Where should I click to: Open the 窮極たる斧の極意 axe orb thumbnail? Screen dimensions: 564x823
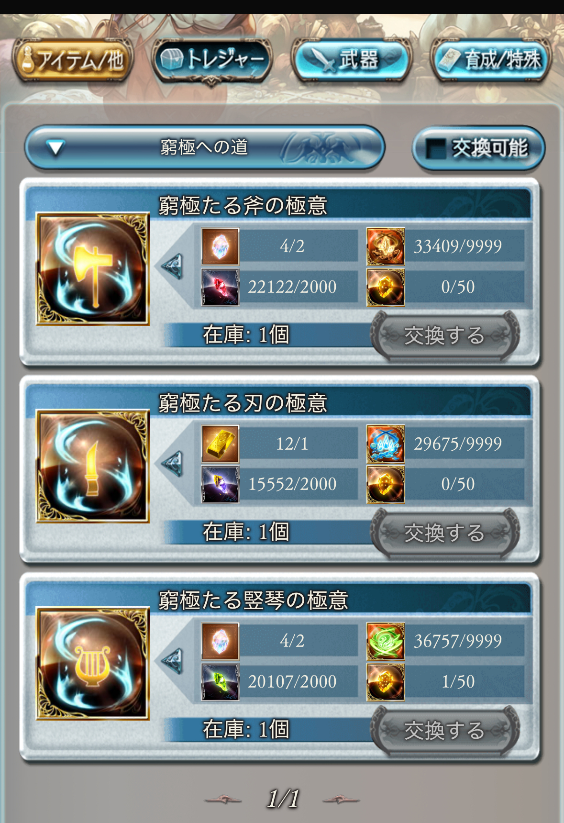click(93, 269)
